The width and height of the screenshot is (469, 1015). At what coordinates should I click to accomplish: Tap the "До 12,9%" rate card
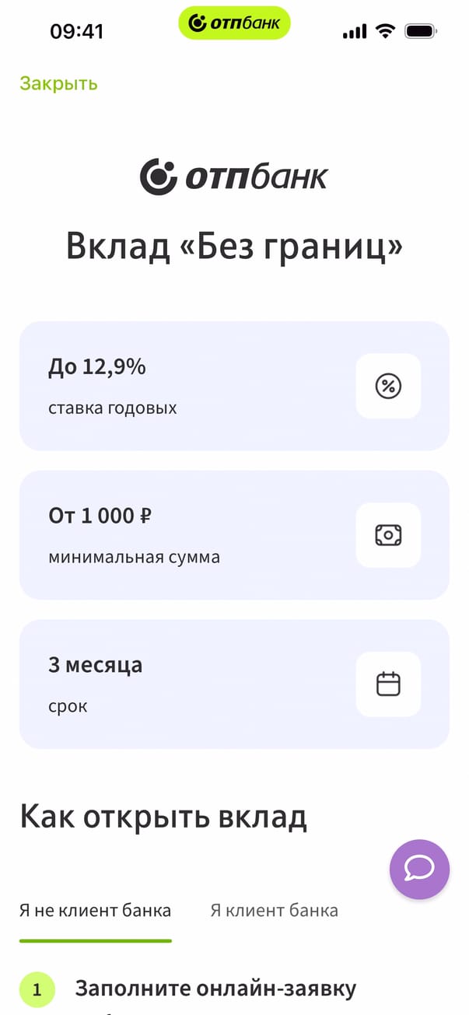coord(187,386)
